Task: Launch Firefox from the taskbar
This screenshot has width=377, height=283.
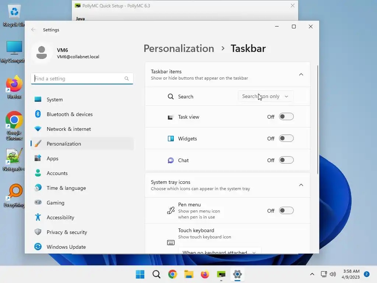Action: [x=205, y=274]
